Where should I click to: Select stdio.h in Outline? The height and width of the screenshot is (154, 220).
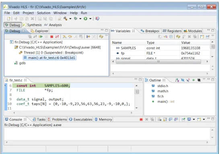point(162,86)
